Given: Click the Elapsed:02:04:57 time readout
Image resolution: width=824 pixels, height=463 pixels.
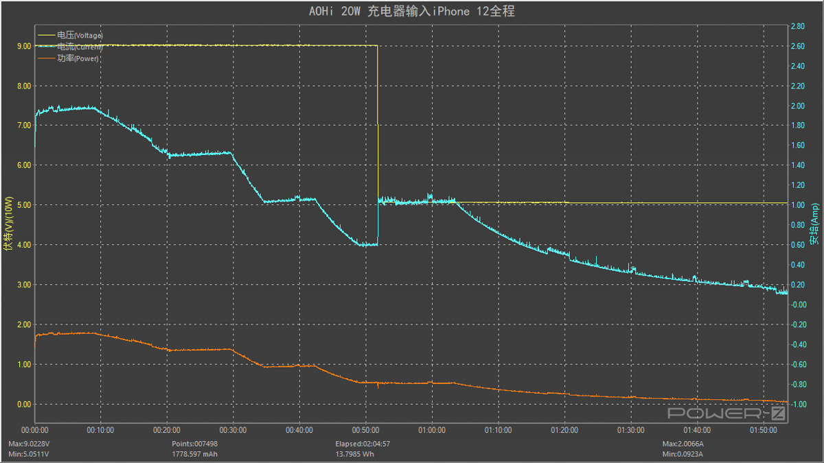Looking at the screenshot, I should [363, 444].
